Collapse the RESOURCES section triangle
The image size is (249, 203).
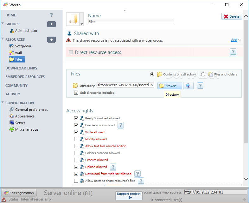[x=3, y=39]
